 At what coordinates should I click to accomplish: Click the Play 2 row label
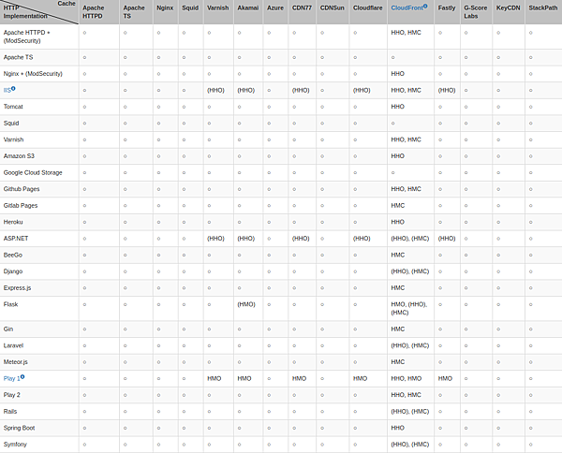point(12,395)
